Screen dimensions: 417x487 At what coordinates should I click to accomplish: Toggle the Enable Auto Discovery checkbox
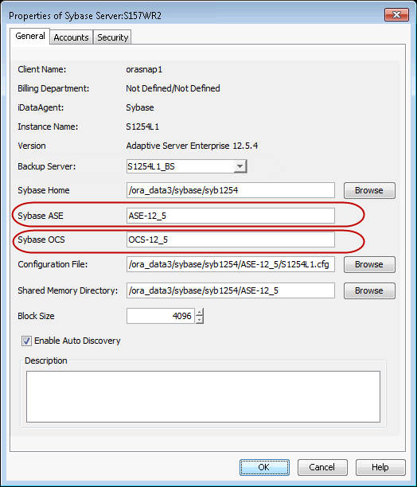tap(26, 341)
